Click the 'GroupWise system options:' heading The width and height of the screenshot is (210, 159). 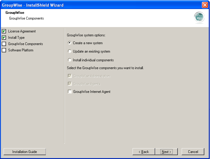pyautogui.click(x=86, y=35)
